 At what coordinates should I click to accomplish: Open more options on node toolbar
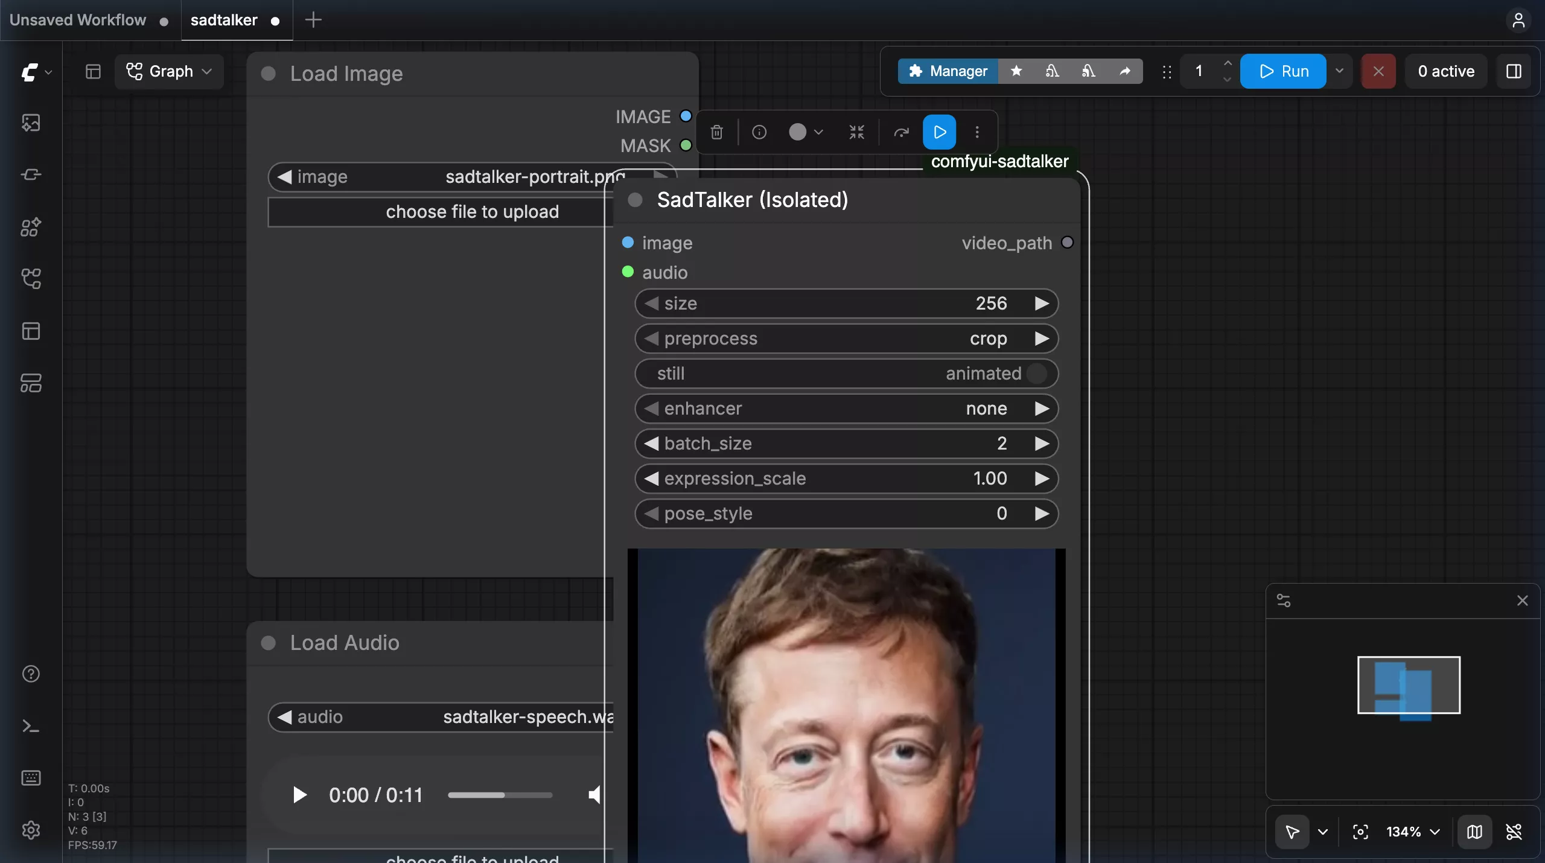(x=977, y=132)
